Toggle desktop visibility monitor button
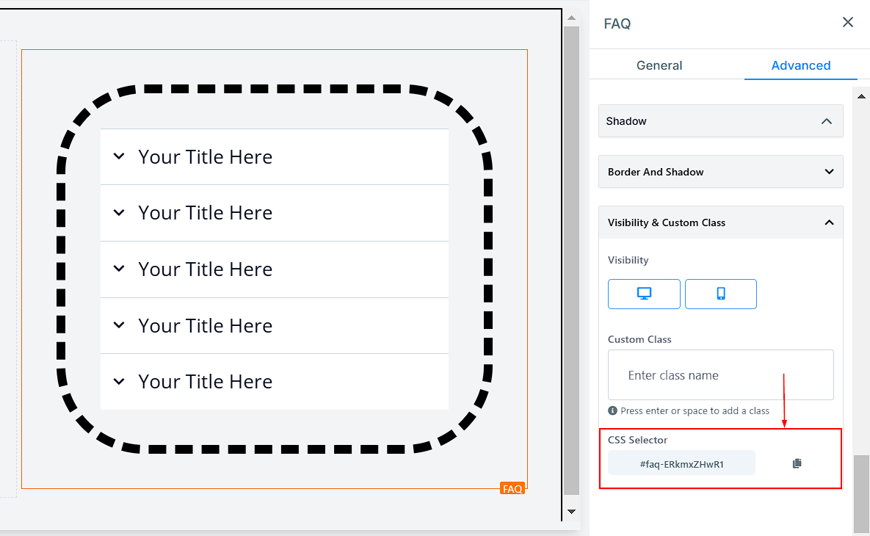 [x=644, y=294]
